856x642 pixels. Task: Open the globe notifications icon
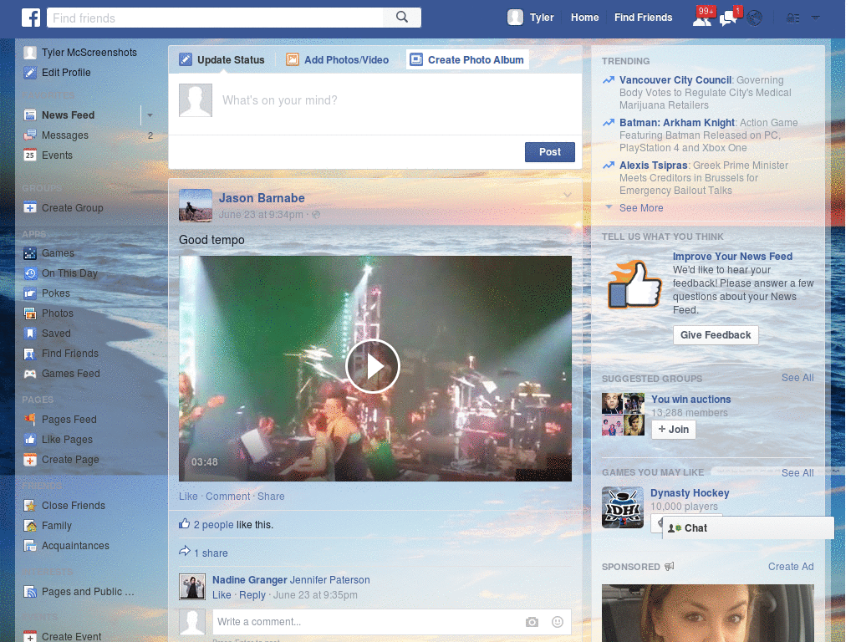tap(755, 18)
